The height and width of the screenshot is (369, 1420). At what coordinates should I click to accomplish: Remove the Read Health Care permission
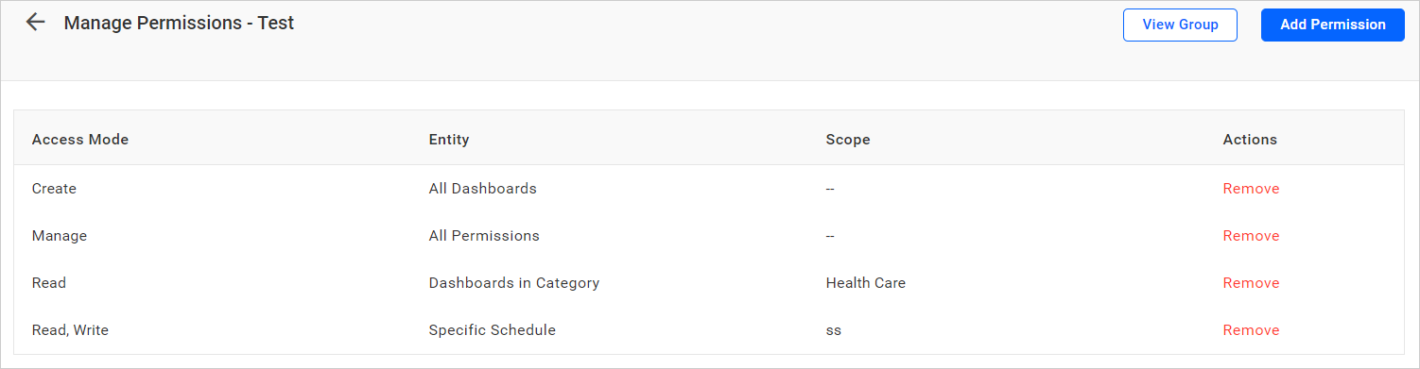pos(1251,283)
